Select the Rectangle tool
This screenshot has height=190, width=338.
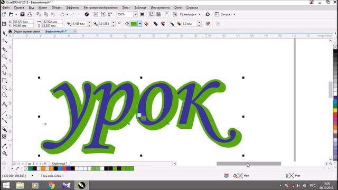pos(4,80)
